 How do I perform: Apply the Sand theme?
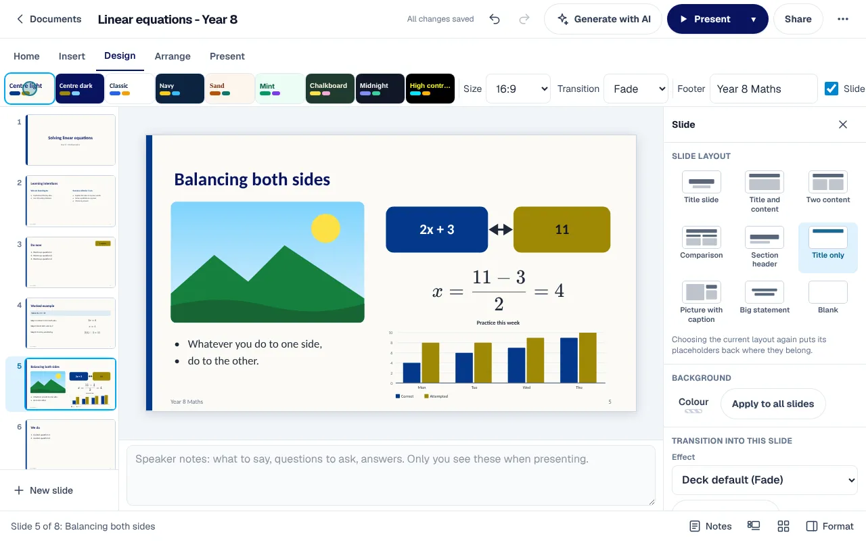pos(229,89)
